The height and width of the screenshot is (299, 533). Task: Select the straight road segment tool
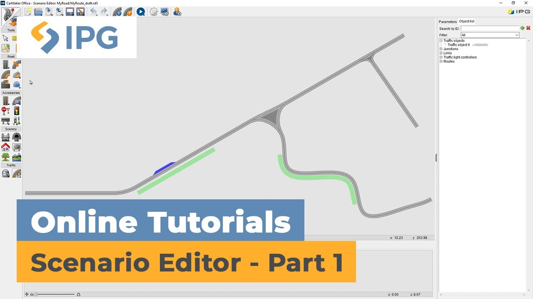tap(6, 64)
